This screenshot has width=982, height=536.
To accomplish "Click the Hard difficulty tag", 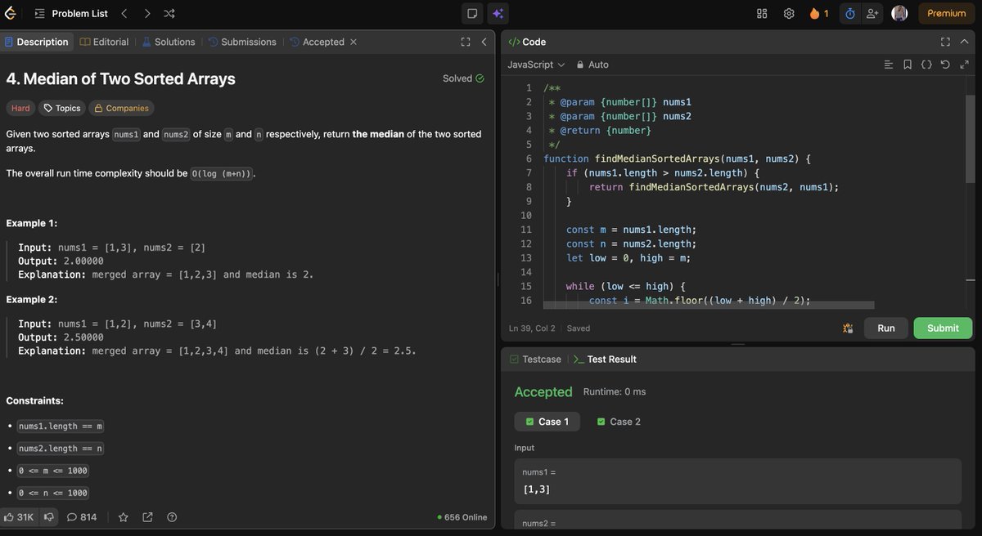I will (x=20, y=108).
